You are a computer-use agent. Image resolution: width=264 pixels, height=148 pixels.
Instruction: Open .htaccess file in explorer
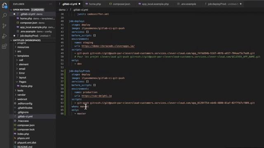click(x=23, y=121)
